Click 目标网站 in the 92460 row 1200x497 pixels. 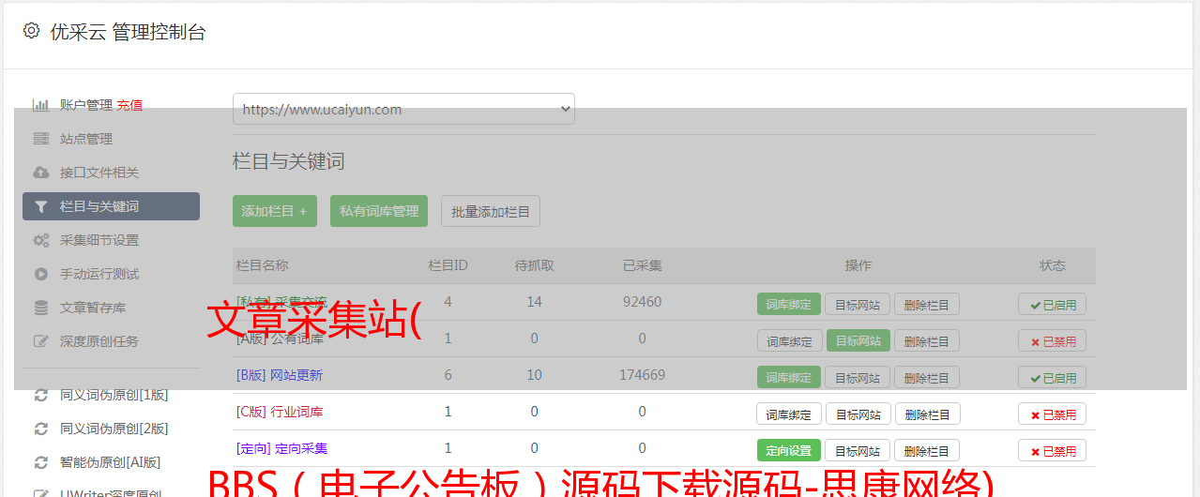[x=858, y=304]
